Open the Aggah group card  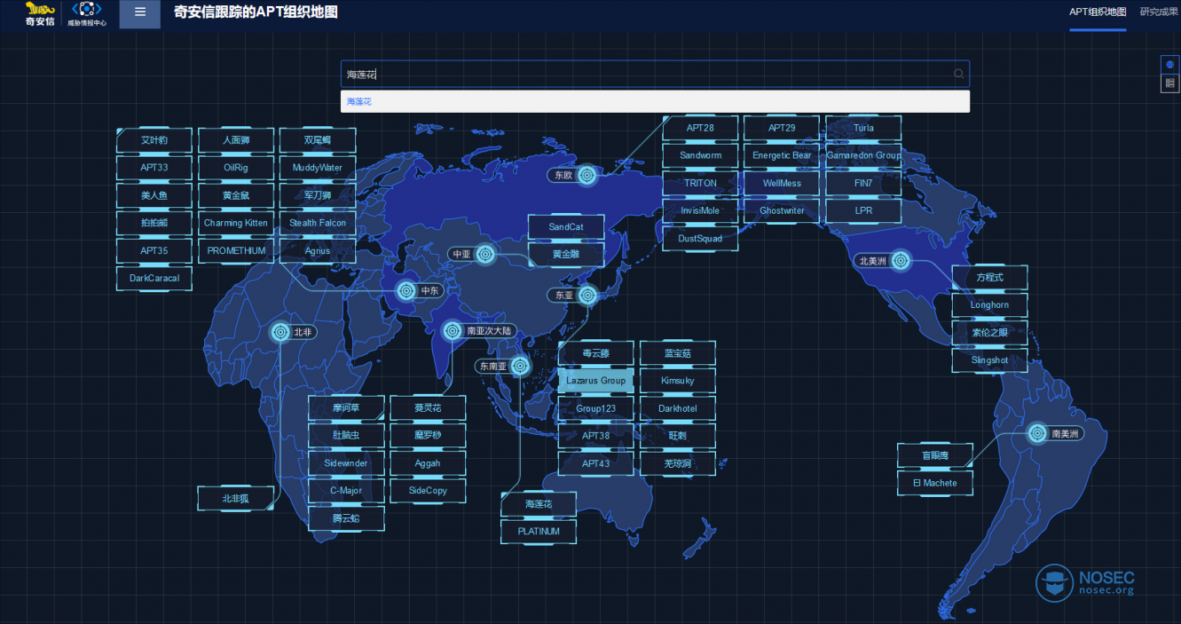pos(428,463)
